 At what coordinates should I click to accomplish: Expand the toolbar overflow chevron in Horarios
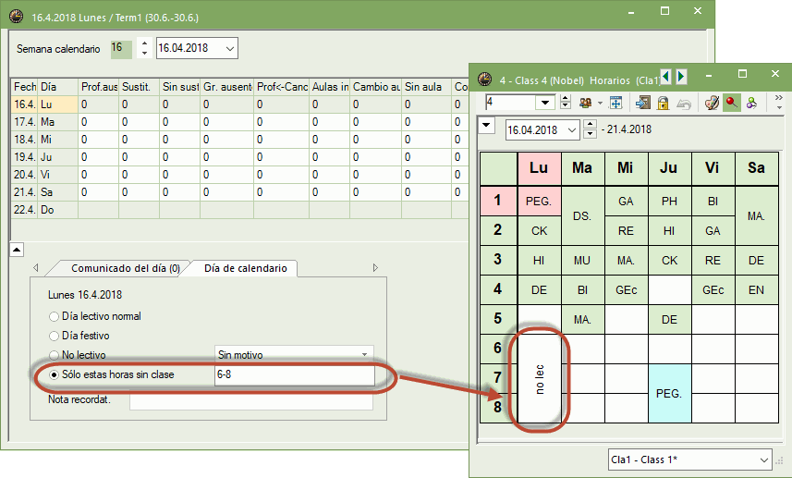778,102
